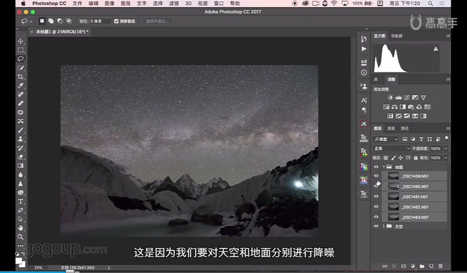Toggle visibility of _DSC1461.NEF layer
The height and width of the screenshot is (273, 467).
376,196
